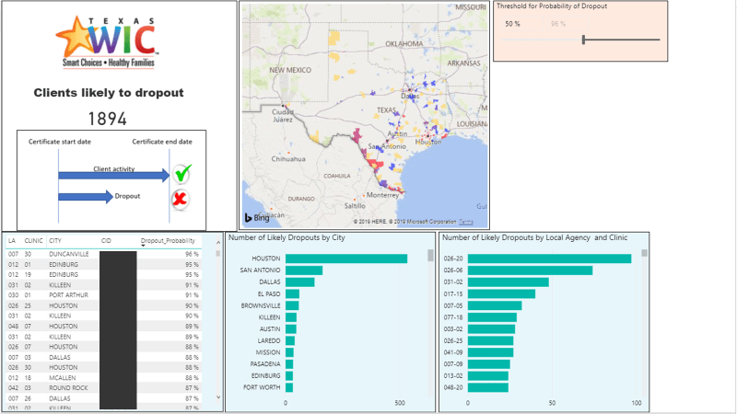The width and height of the screenshot is (737, 414).
Task: Click the 50 % minimum threshold field
Action: [x=514, y=23]
